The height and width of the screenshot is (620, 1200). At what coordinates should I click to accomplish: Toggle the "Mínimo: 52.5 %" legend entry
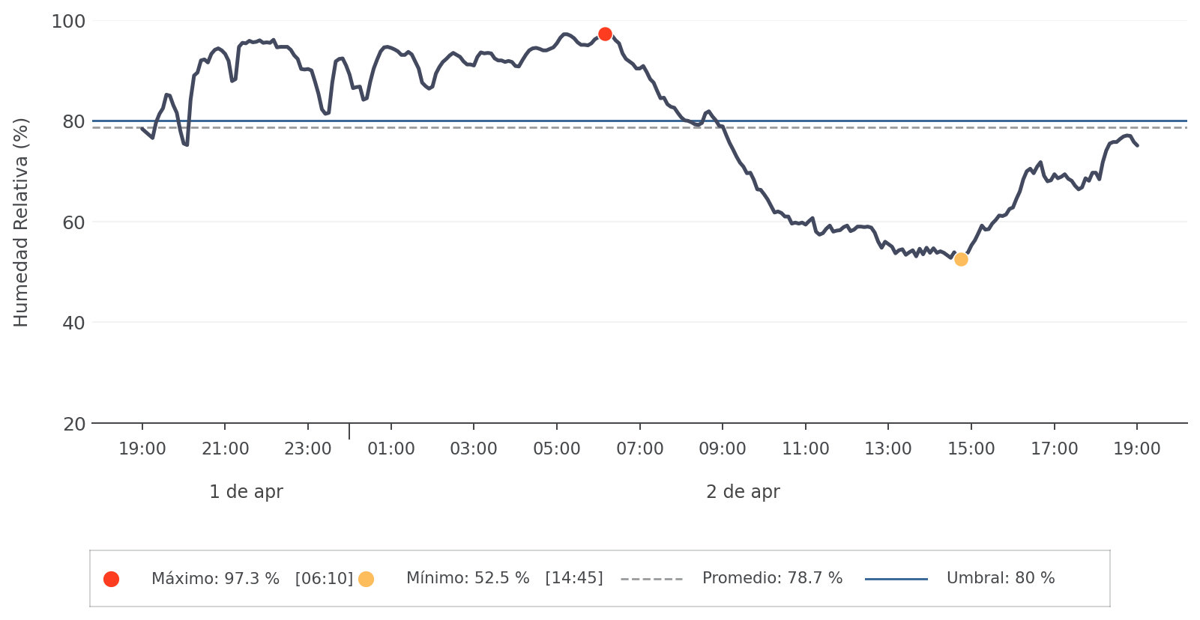coord(468,579)
